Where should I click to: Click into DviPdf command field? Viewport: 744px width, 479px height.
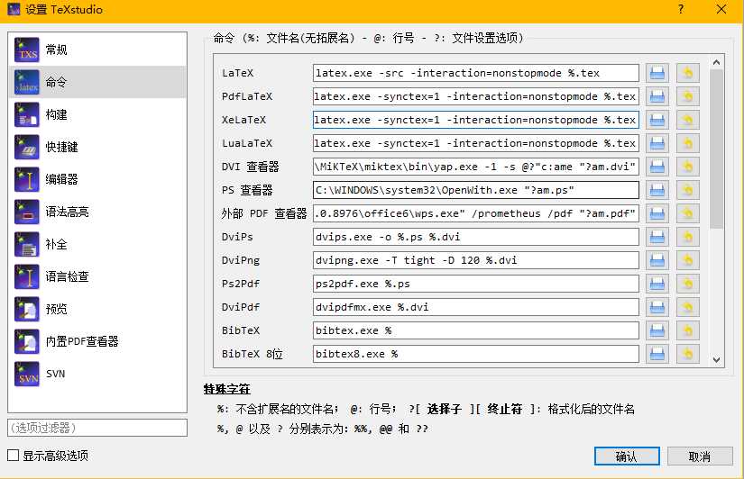tap(476, 307)
